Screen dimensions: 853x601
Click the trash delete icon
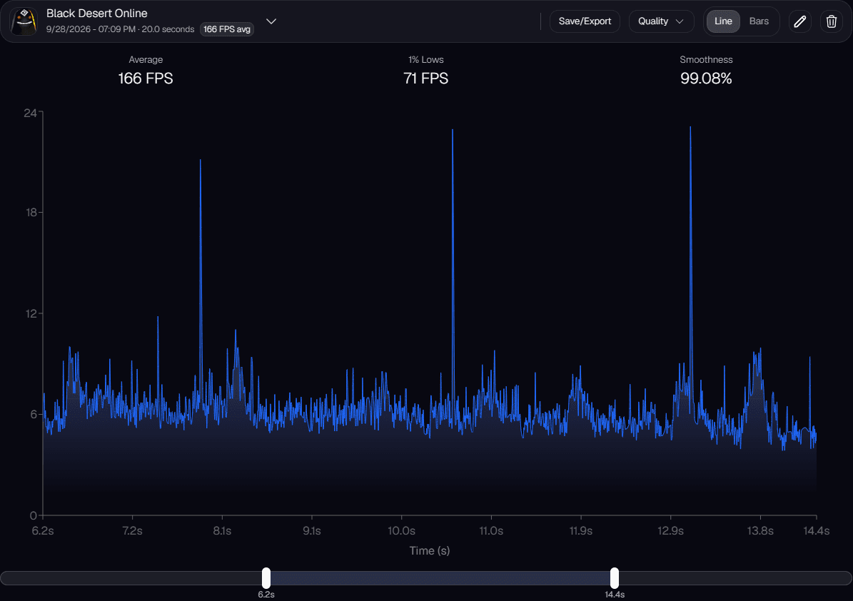pos(832,21)
